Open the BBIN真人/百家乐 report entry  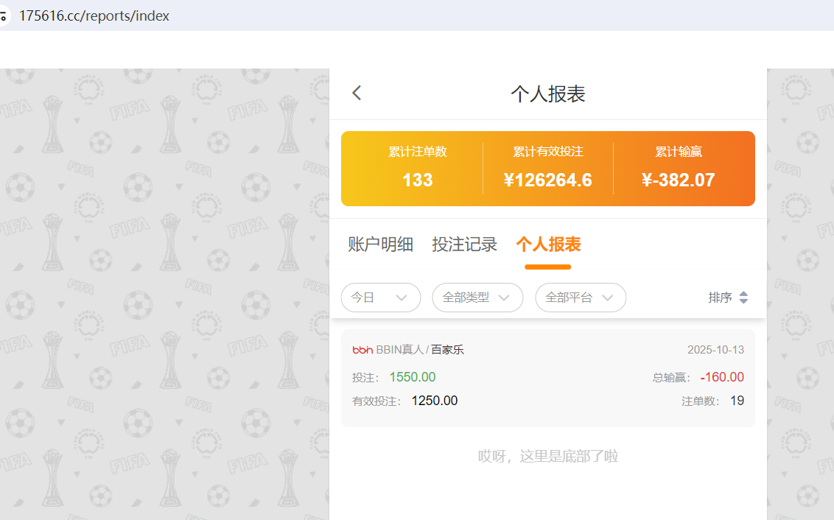[547, 377]
